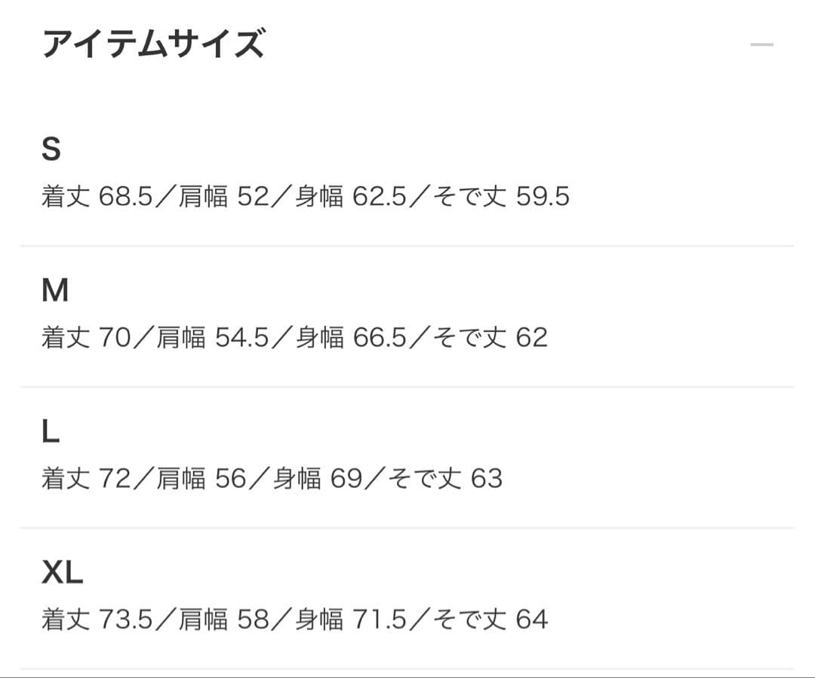Click そで丈 63 in the L row

(x=445, y=478)
